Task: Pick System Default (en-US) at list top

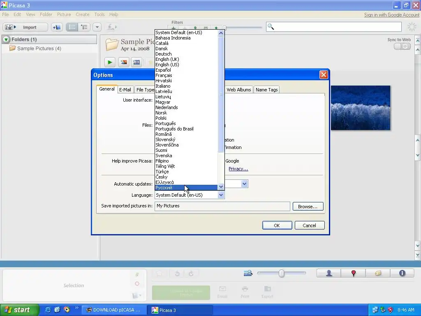Action: click(x=186, y=33)
